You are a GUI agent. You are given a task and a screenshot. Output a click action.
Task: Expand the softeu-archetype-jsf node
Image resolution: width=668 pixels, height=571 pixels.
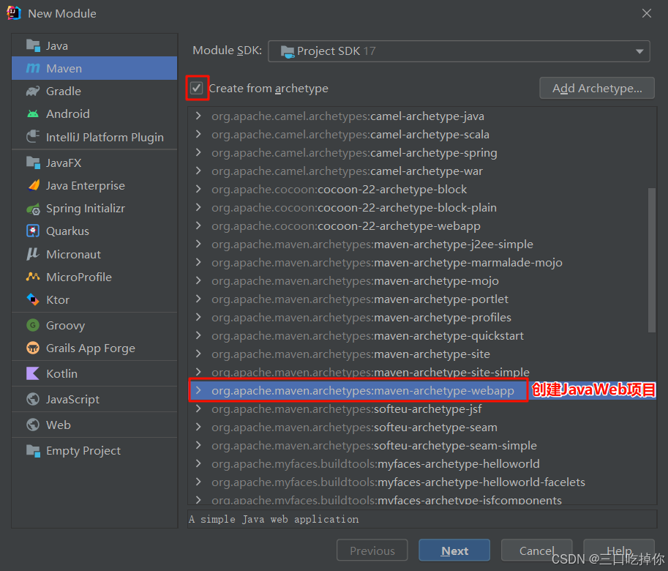click(x=198, y=408)
